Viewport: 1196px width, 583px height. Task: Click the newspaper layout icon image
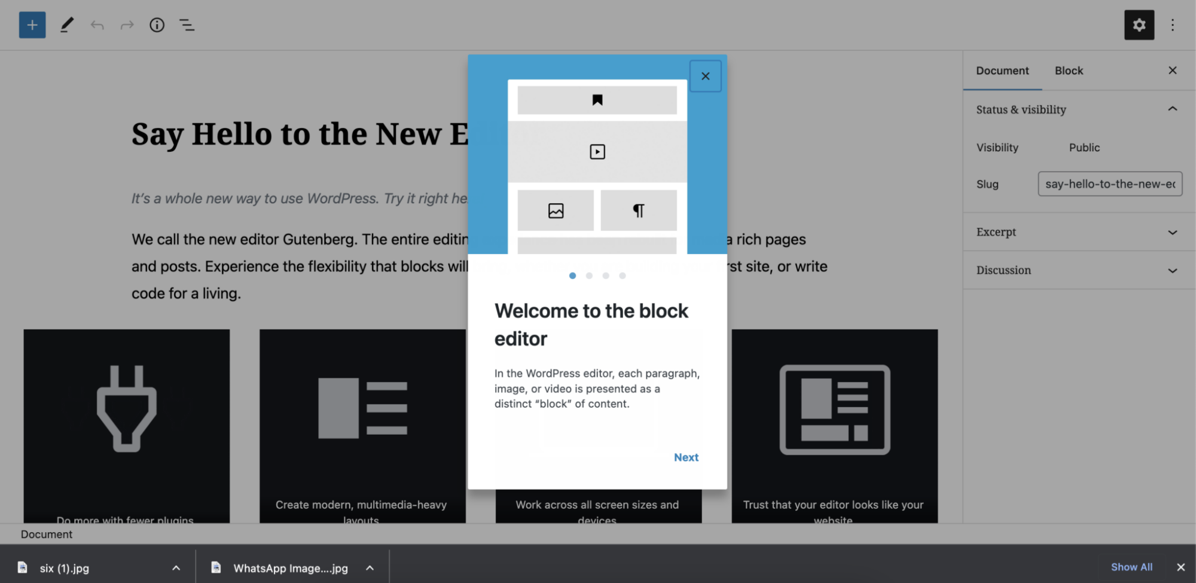pos(835,410)
